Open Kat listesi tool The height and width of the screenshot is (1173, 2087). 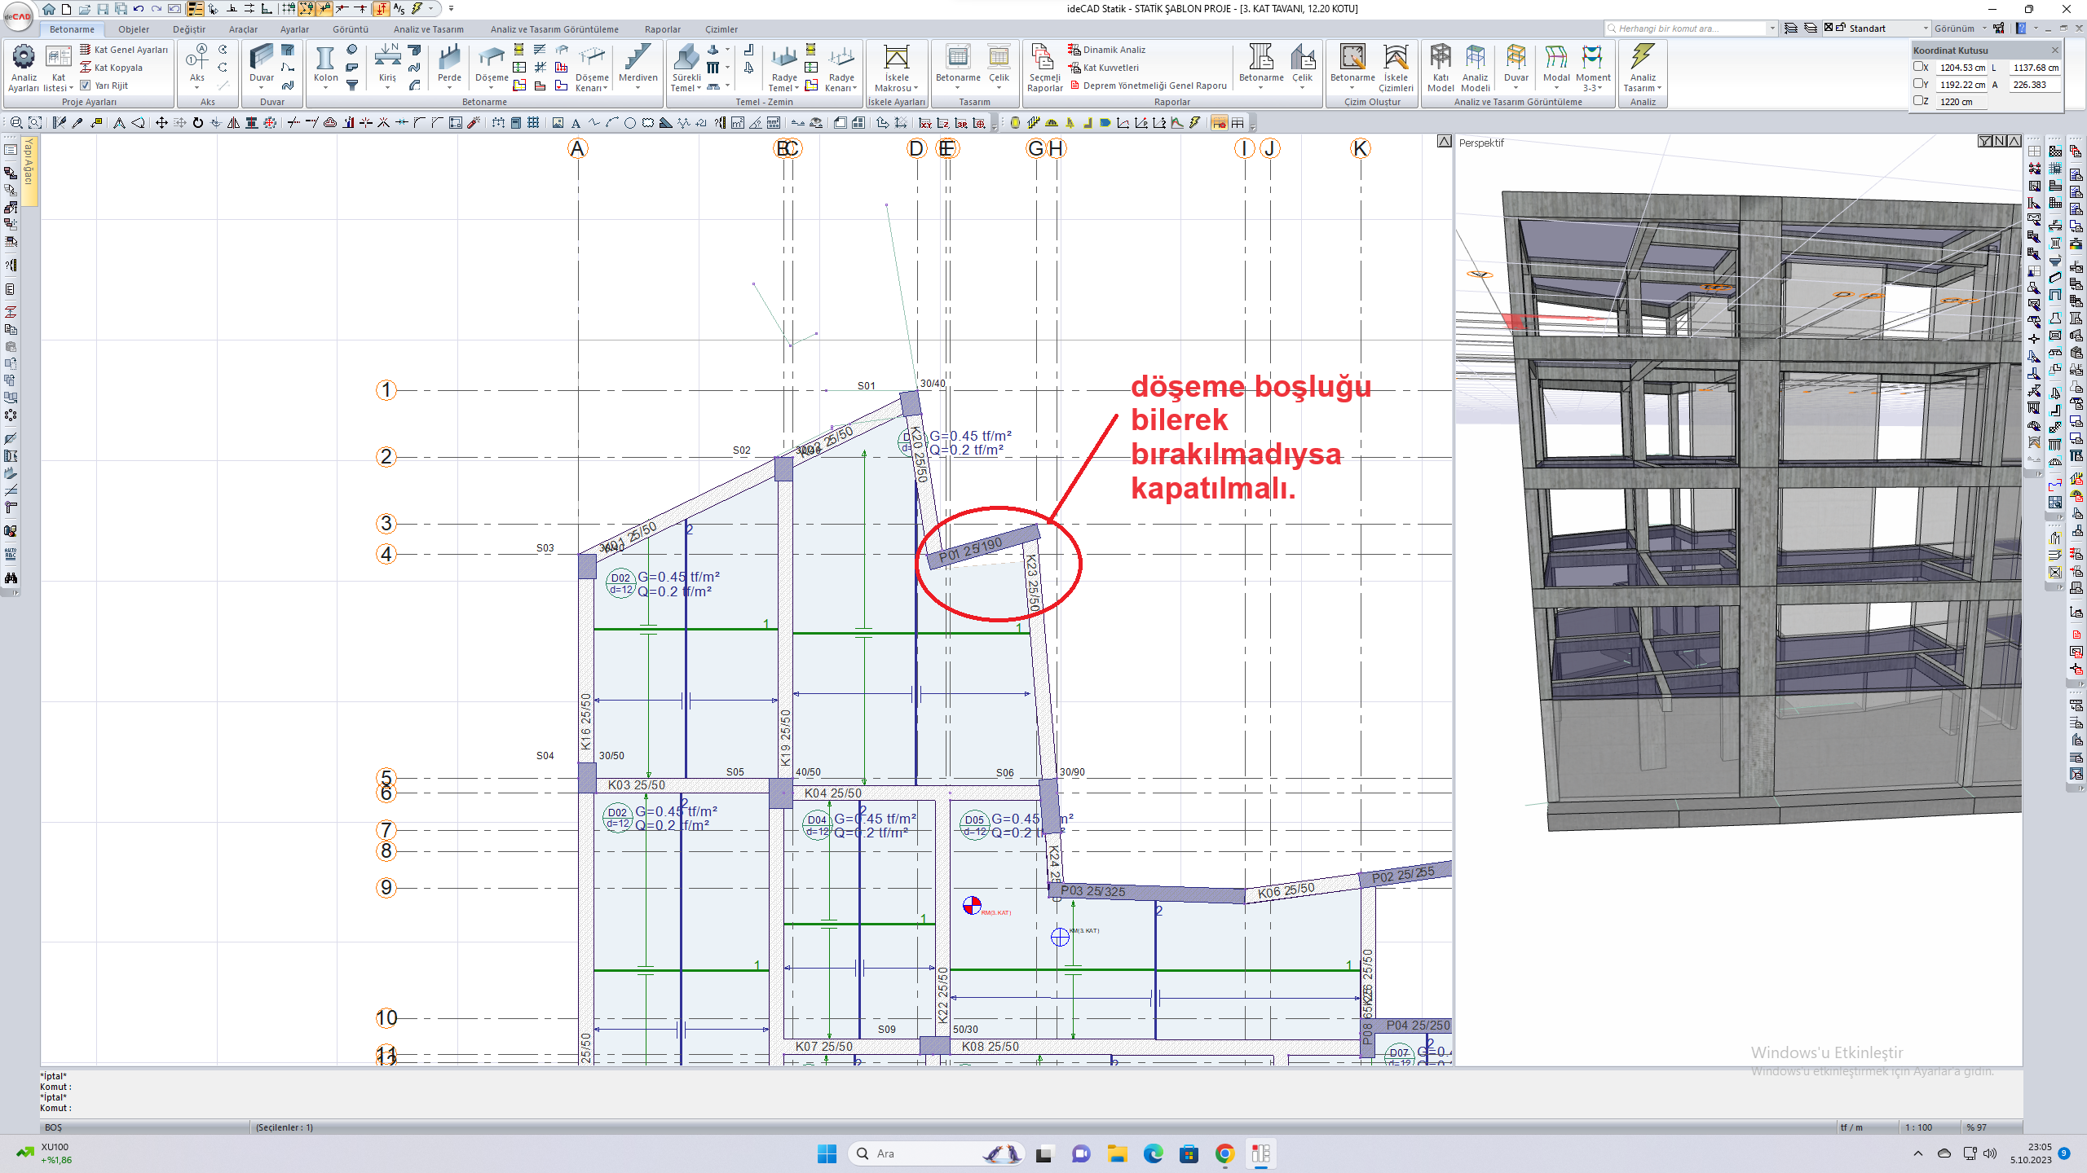tap(58, 68)
